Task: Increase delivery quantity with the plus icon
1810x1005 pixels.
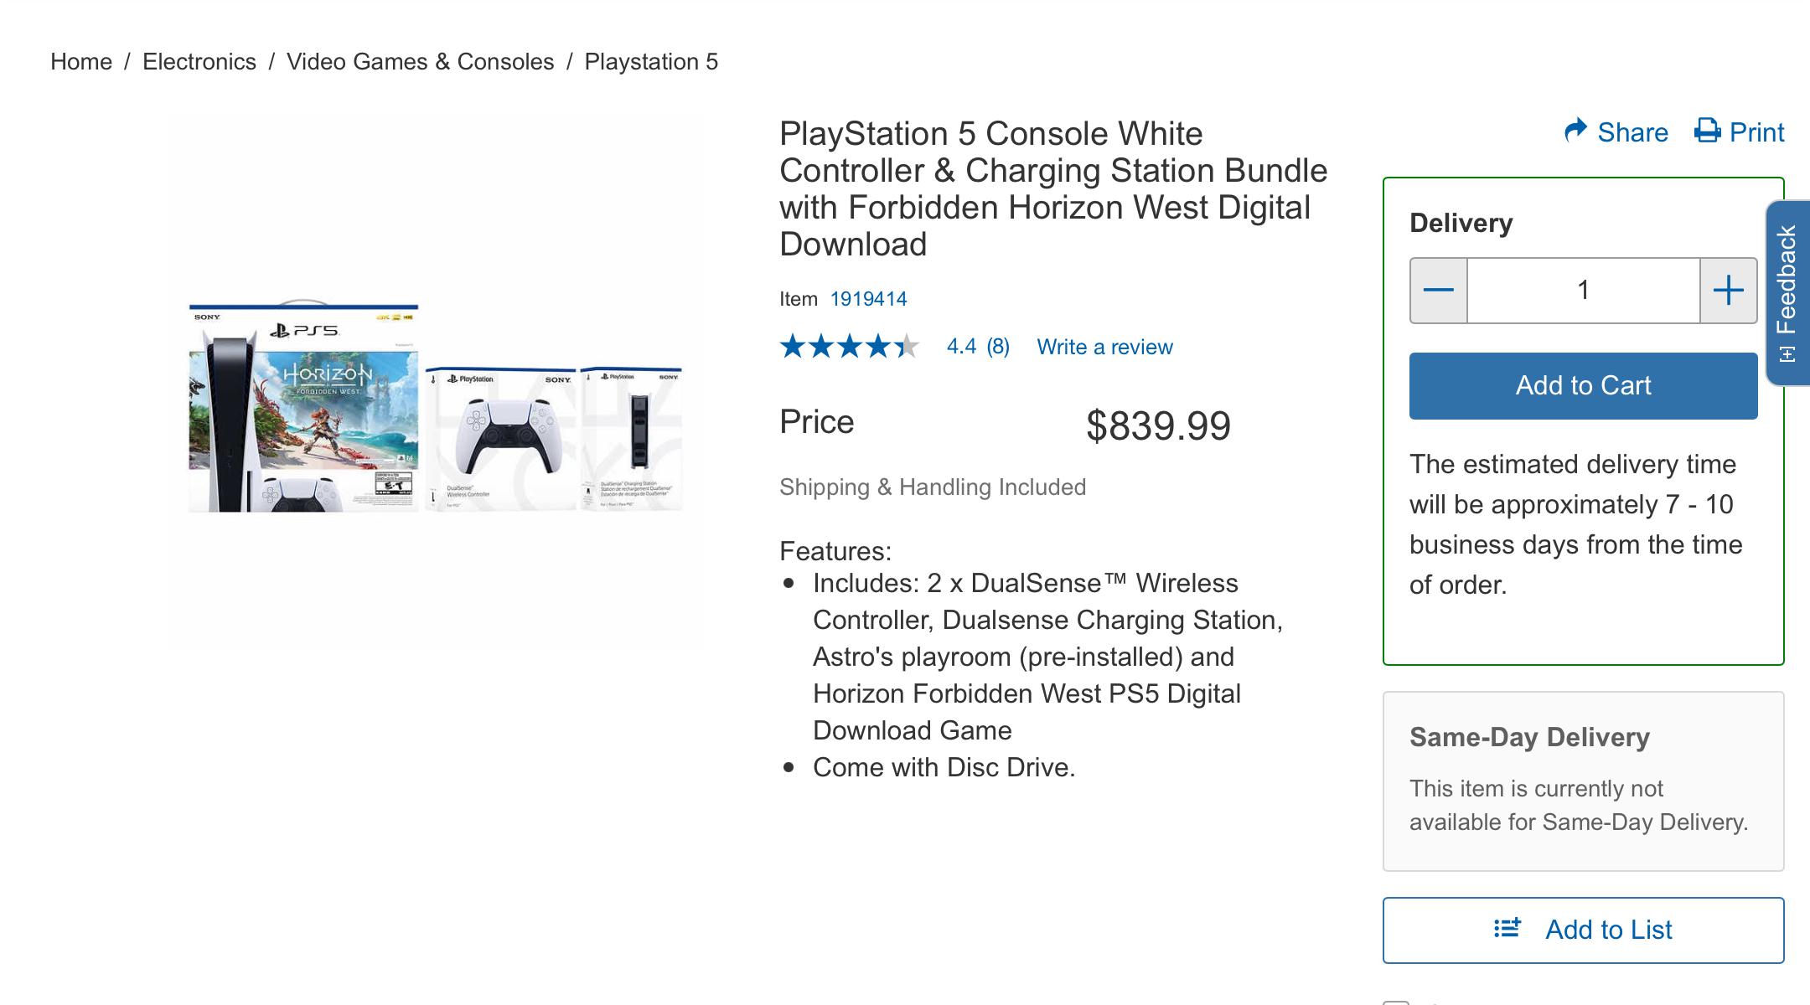Action: point(1729,289)
